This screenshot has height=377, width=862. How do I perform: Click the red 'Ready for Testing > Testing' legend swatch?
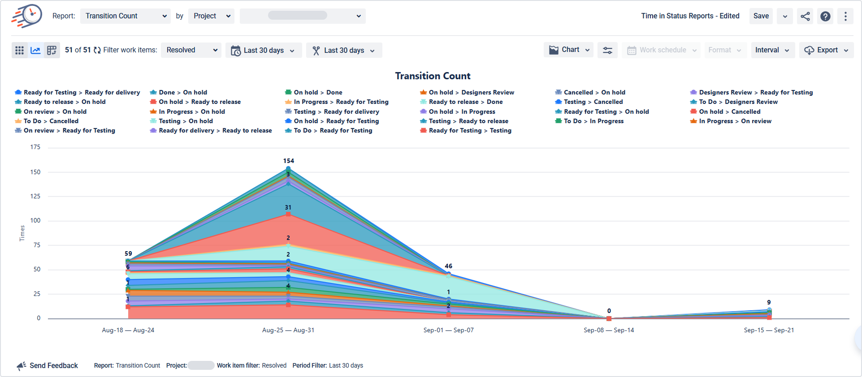423,130
